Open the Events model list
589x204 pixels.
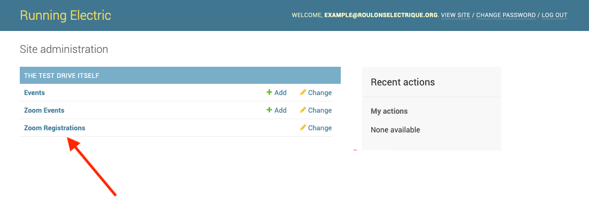[34, 92]
